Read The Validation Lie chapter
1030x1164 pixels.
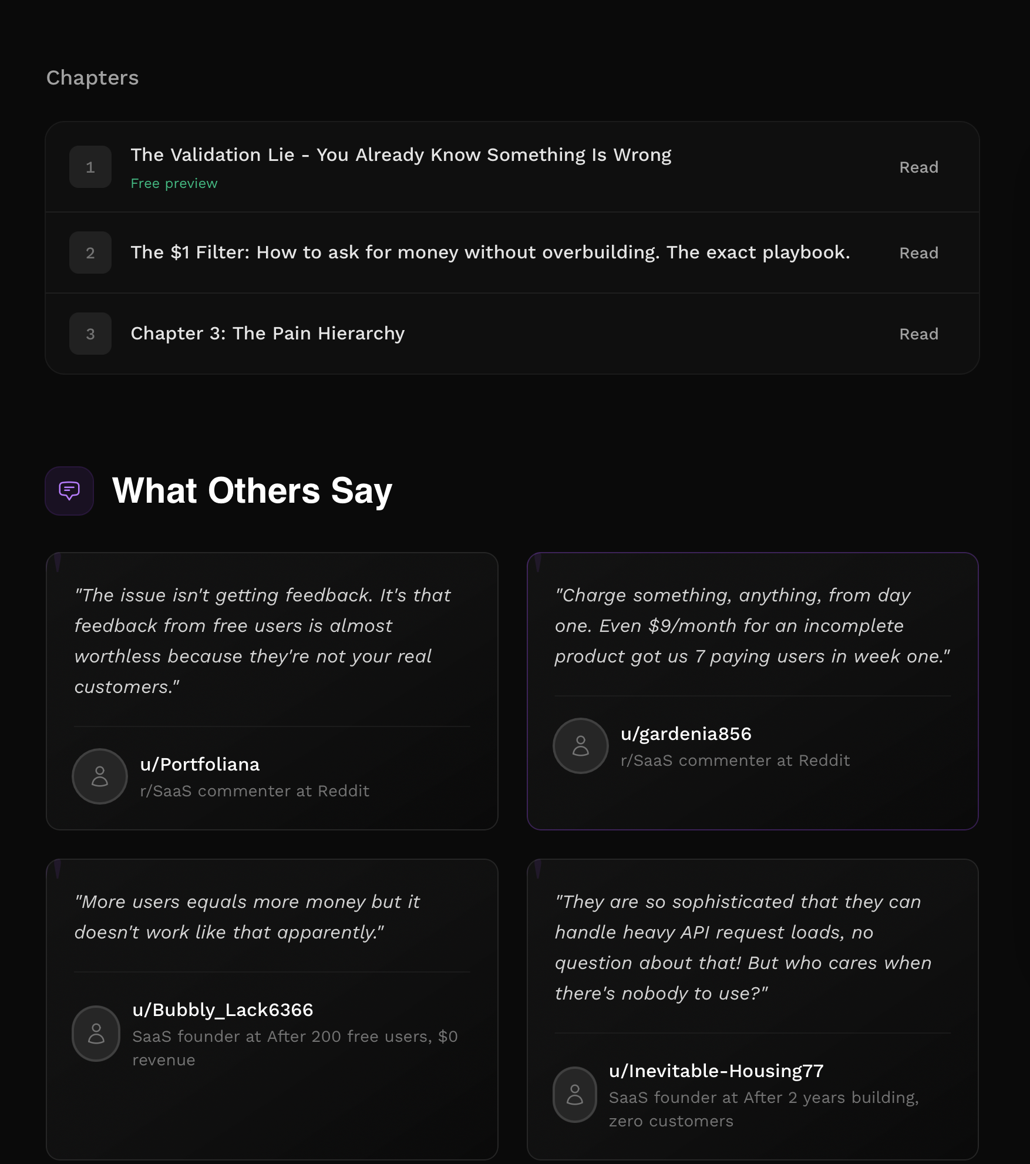(x=918, y=167)
